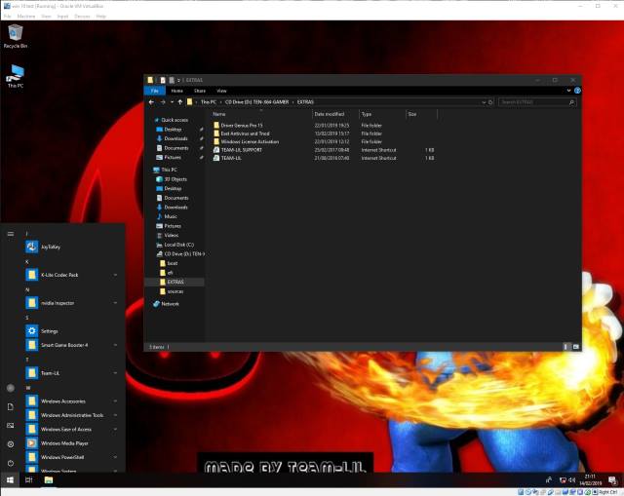Launch Windows Media Player from Start menu

pyautogui.click(x=71, y=443)
